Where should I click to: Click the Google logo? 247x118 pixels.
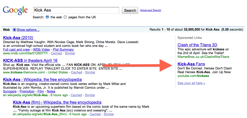(16, 10)
